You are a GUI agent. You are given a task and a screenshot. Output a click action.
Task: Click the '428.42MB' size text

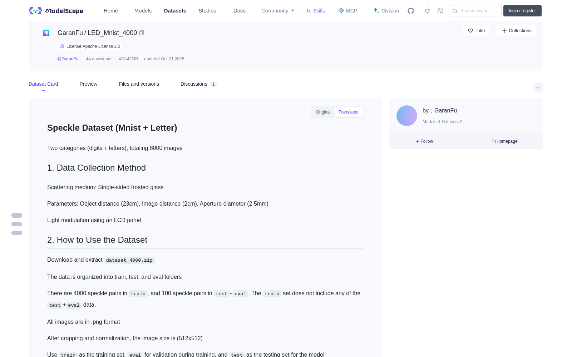(128, 59)
